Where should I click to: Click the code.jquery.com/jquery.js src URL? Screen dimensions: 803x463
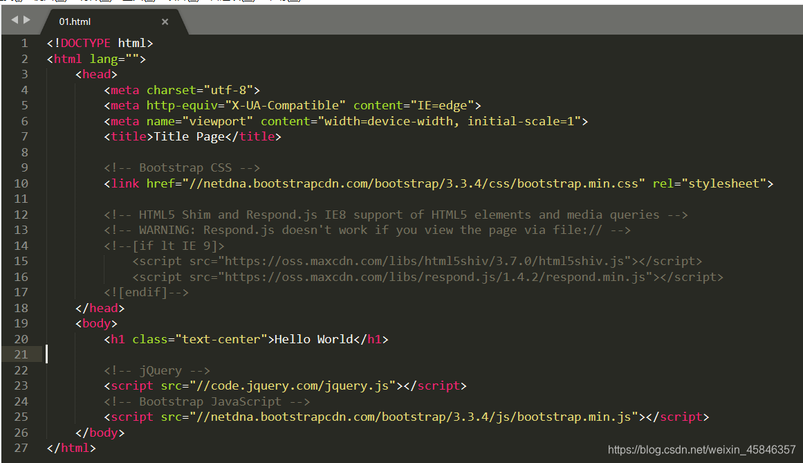pyautogui.click(x=293, y=385)
